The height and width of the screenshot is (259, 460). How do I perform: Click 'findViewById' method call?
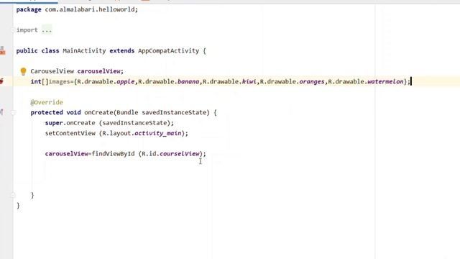pos(114,153)
